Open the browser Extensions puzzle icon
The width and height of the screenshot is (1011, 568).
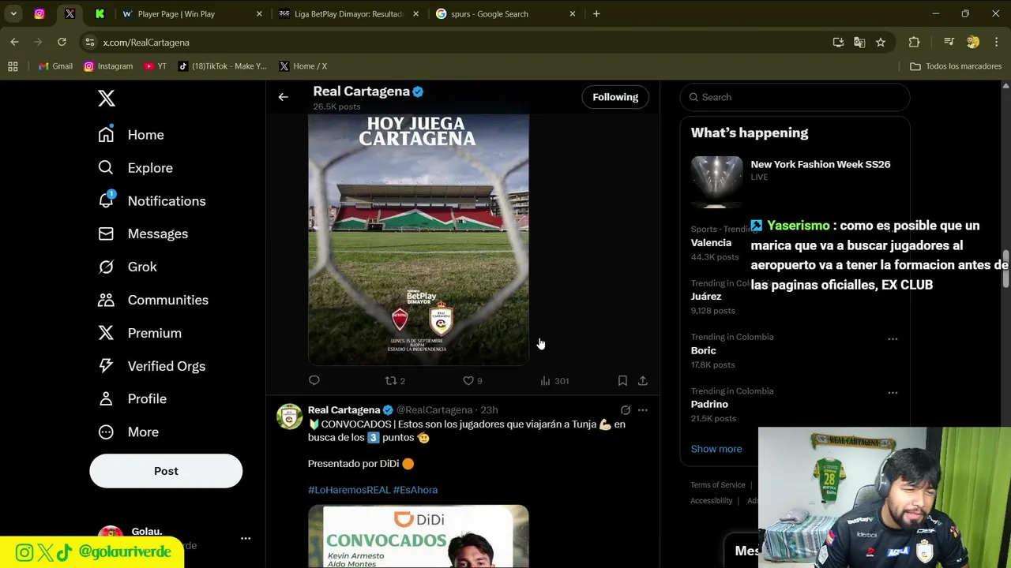click(x=914, y=43)
